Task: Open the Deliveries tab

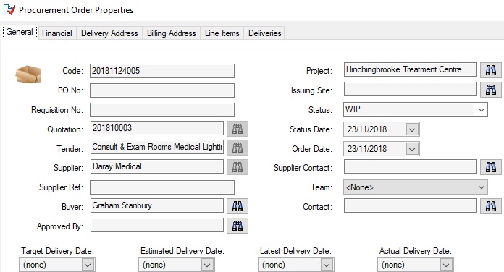Action: click(264, 33)
